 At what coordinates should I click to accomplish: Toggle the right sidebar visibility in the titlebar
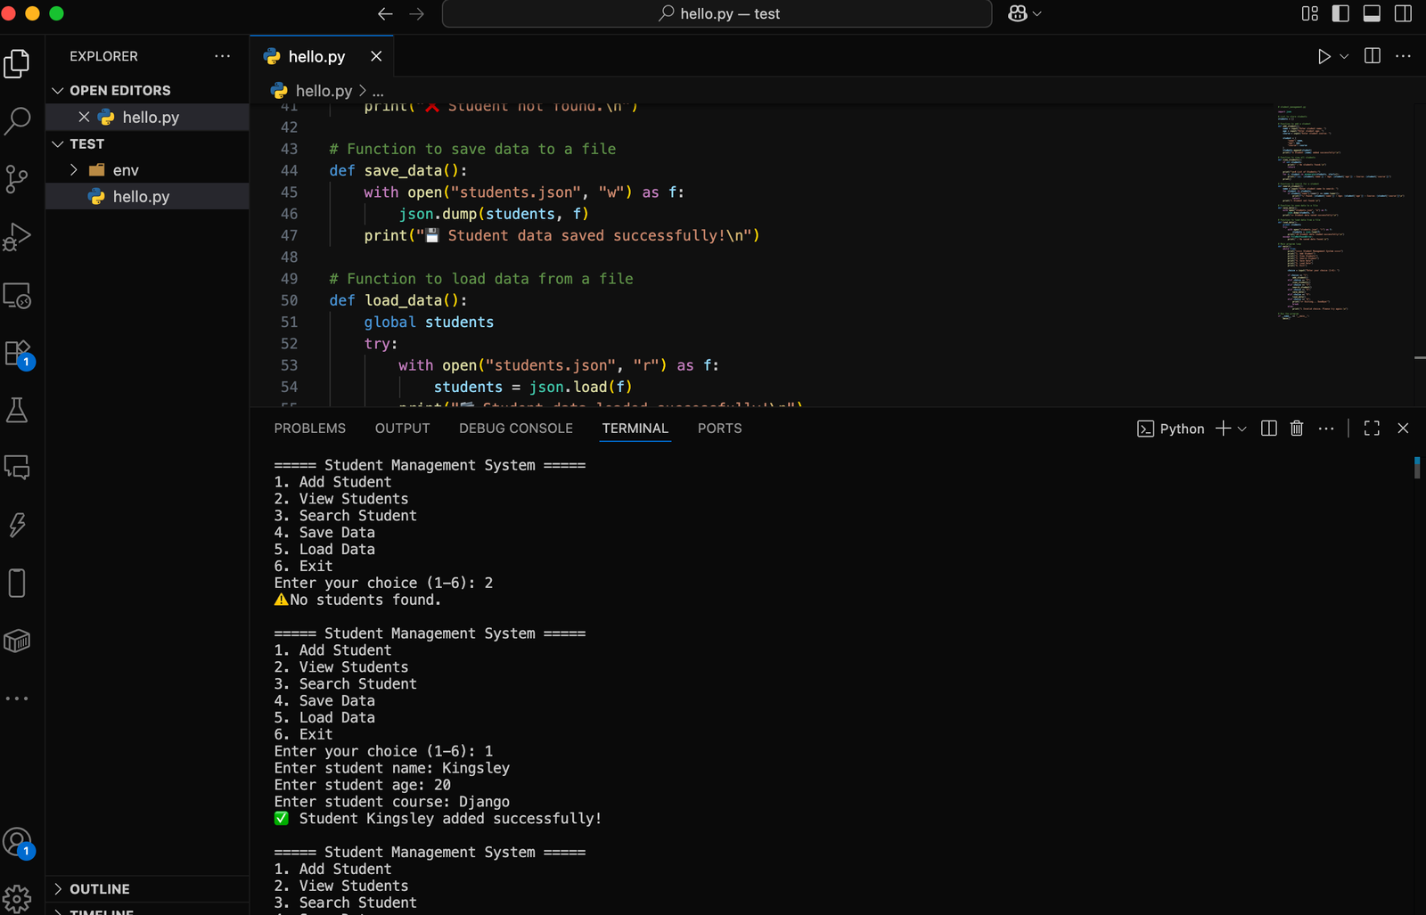(x=1402, y=13)
